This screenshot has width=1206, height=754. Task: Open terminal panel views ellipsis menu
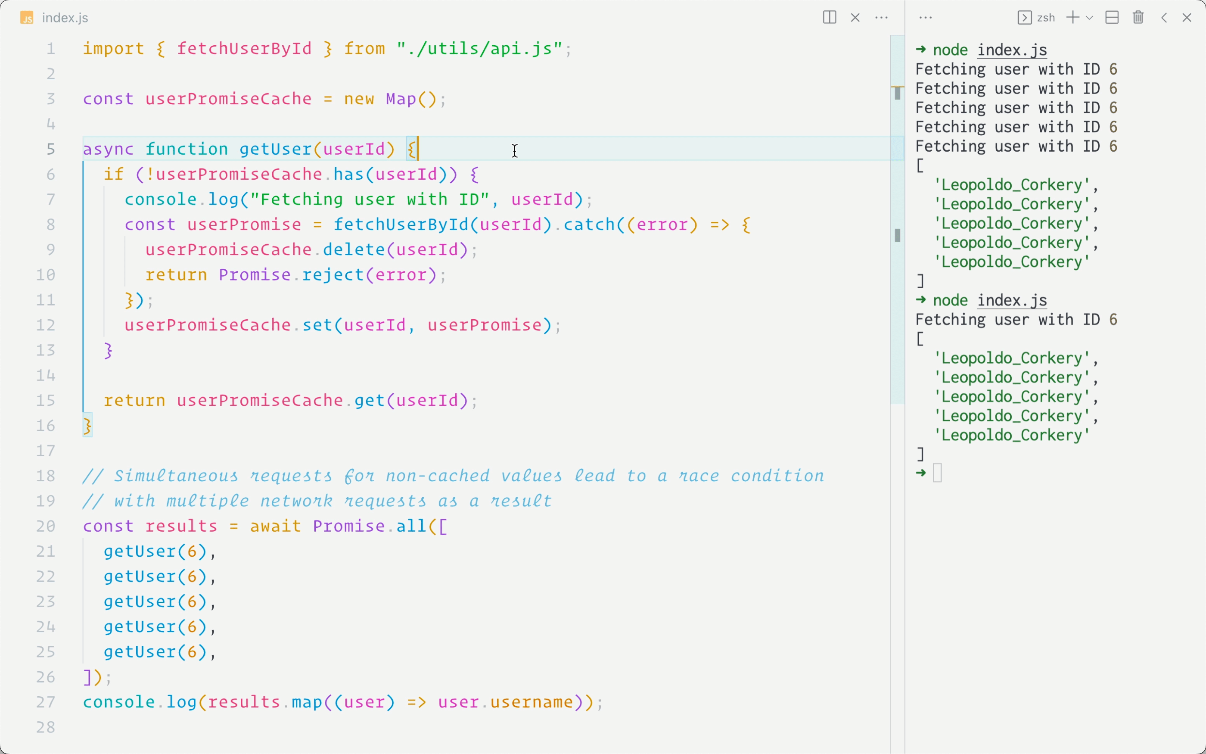[926, 18]
